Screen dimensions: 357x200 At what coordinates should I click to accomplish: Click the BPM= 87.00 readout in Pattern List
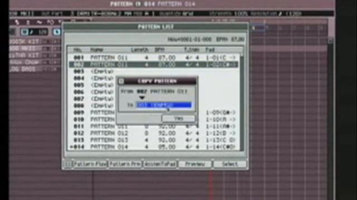click(230, 39)
